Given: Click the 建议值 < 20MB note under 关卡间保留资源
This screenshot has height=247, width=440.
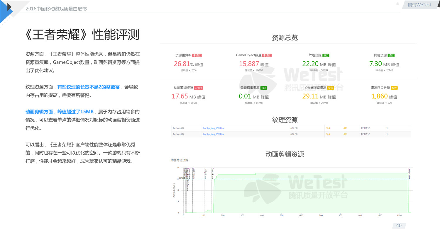Looking at the screenshot, I should 319,103.
